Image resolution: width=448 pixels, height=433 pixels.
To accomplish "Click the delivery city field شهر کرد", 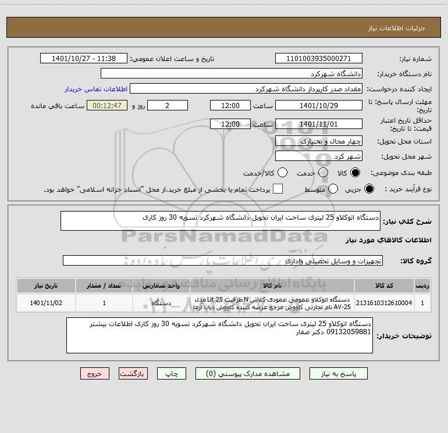I will point(319,156).
